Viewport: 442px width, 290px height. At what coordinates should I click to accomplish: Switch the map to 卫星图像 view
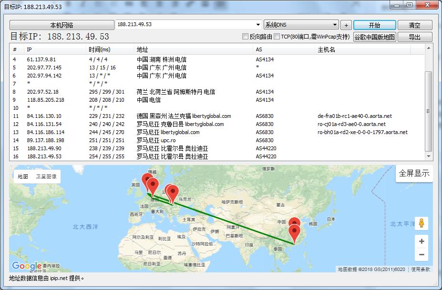point(46,176)
